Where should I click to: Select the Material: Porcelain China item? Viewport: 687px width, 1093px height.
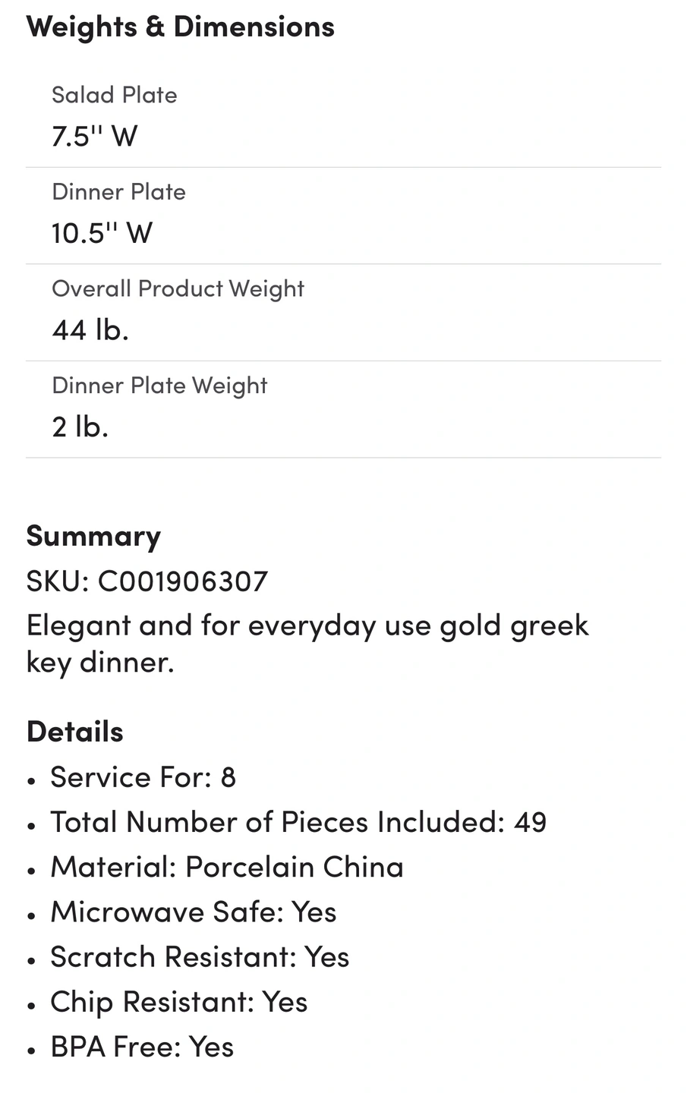[x=227, y=867]
